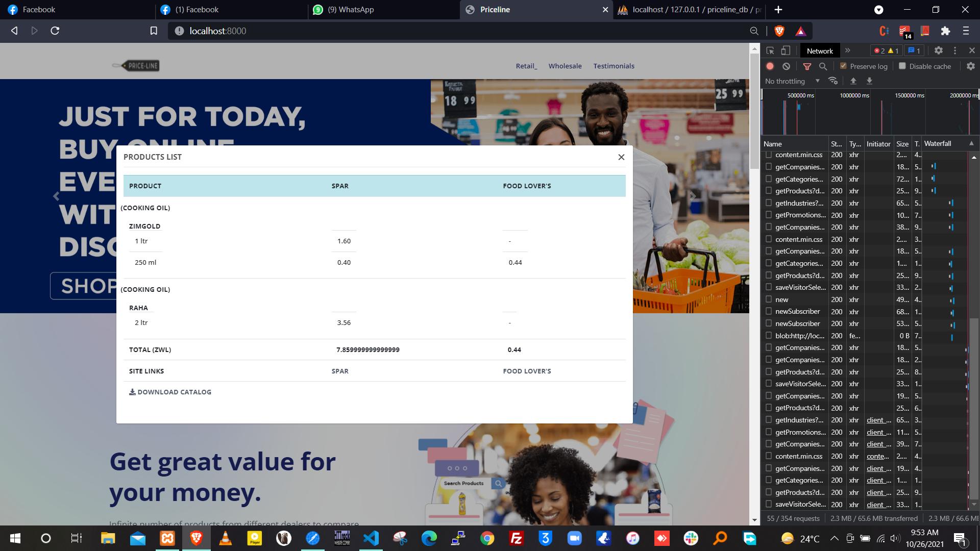Switch to the localhost priceline_db tab
The width and height of the screenshot is (980, 551).
click(x=689, y=10)
